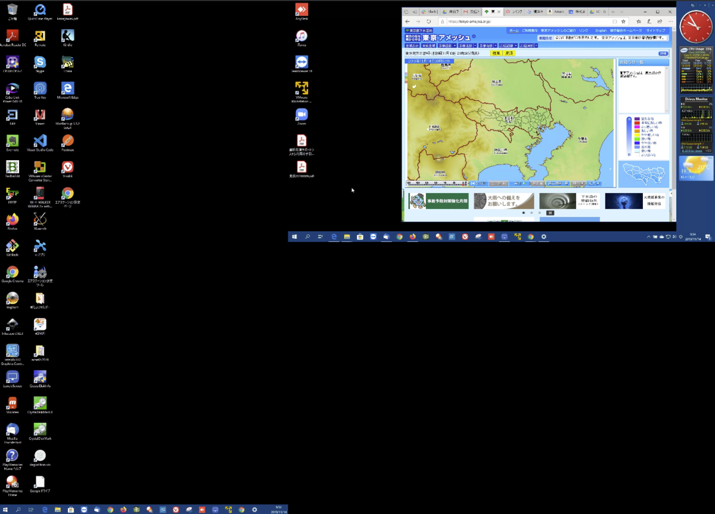Open a new browser tab with plus button
This screenshot has height=514, width=715.
click(x=613, y=12)
